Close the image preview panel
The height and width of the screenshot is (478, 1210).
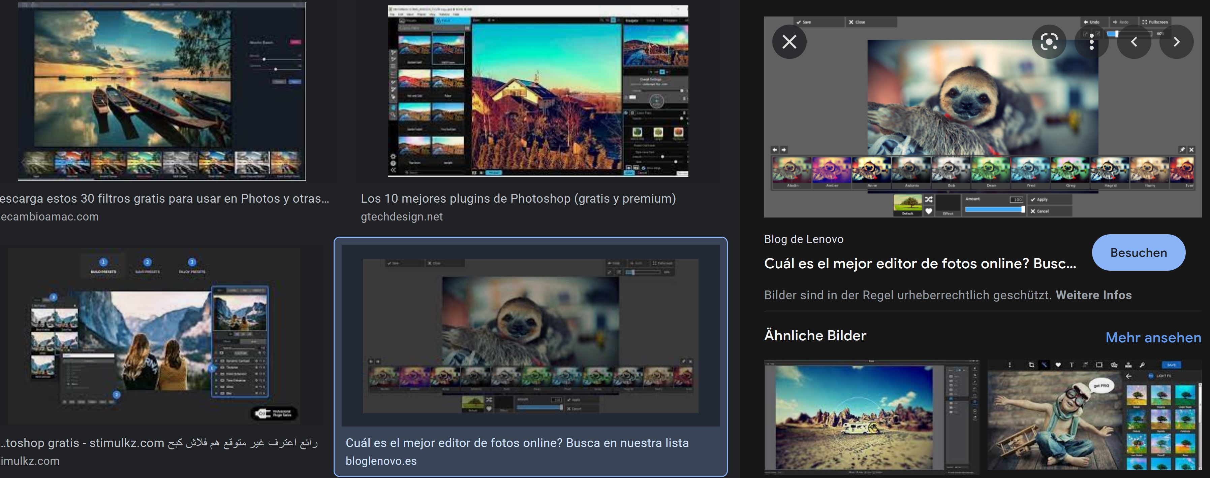pos(789,42)
